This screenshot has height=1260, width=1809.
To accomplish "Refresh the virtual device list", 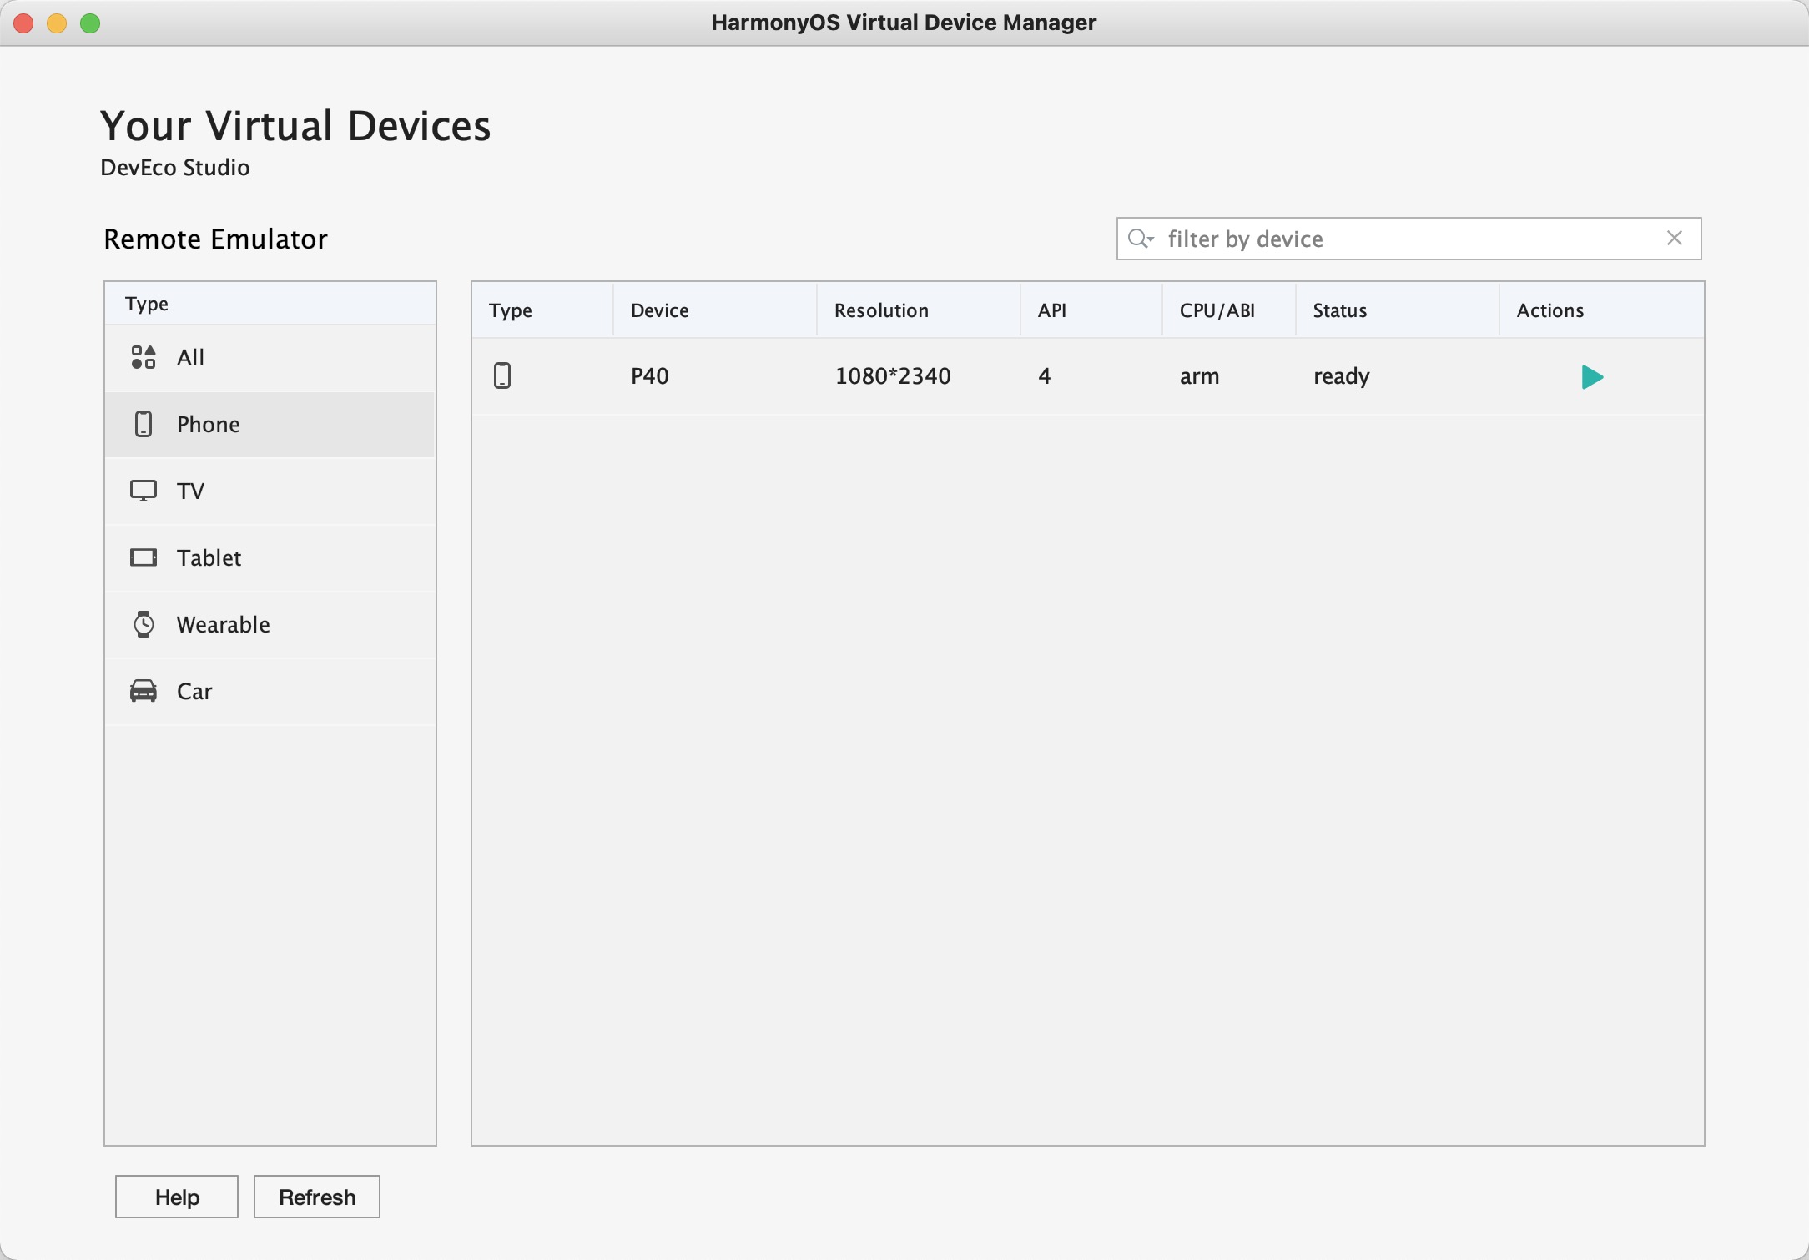I will coord(317,1197).
